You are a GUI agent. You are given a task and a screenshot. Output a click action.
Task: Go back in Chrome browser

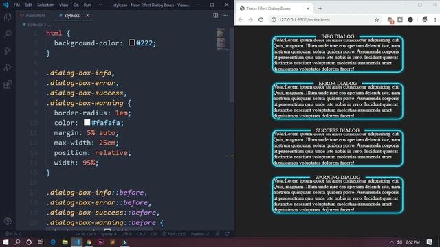[241, 20]
